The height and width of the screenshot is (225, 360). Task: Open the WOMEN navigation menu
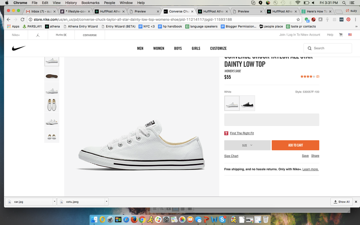(159, 48)
